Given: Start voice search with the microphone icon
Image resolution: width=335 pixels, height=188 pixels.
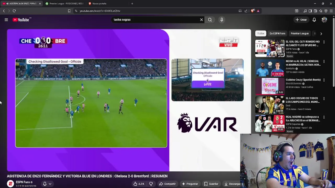Looking at the screenshot, I should pos(222,20).
